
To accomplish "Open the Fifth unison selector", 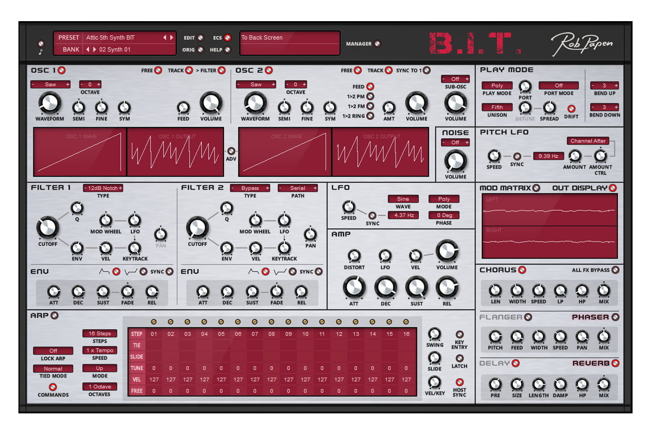I will tap(497, 107).
